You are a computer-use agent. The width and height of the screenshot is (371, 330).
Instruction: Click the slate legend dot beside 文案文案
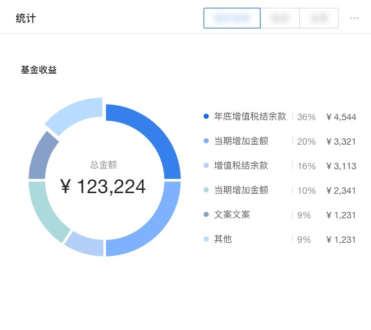[206, 214]
